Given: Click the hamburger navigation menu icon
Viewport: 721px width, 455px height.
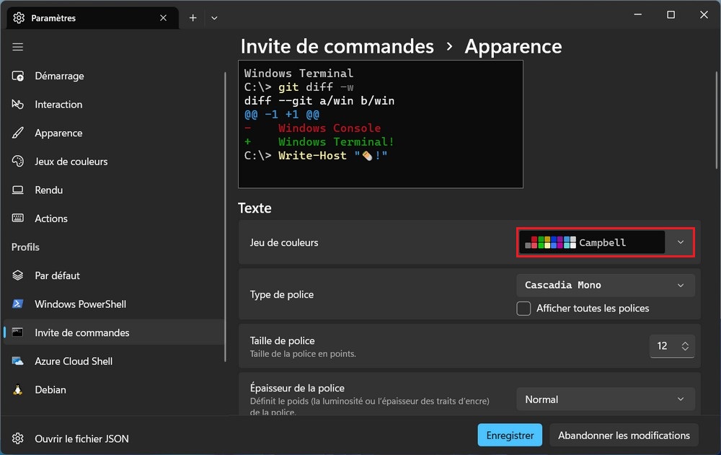Looking at the screenshot, I should click(x=18, y=47).
